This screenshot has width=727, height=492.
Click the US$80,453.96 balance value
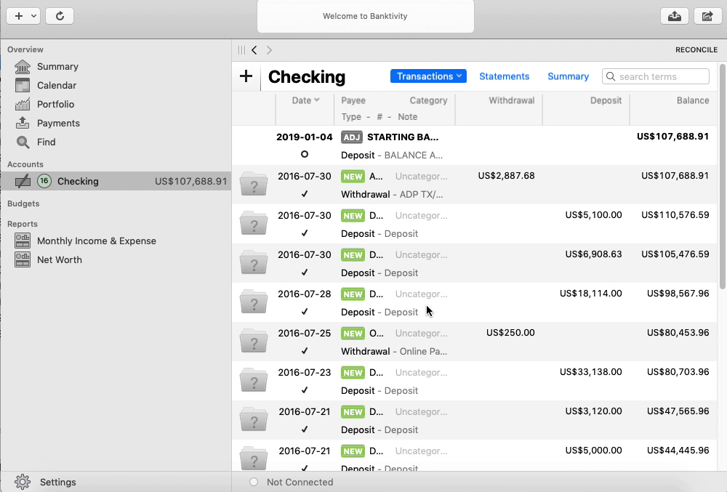coord(678,333)
